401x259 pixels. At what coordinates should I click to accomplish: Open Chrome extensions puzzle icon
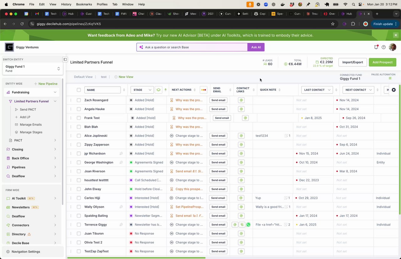click(x=353, y=24)
